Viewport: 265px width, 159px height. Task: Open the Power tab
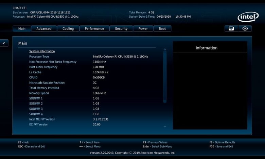(x=143, y=29)
